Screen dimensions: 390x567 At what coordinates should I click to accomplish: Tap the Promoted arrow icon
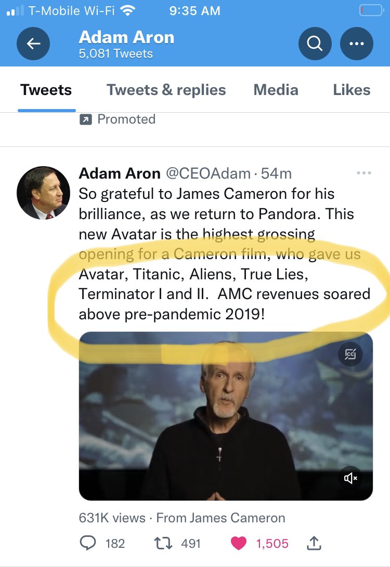86,119
